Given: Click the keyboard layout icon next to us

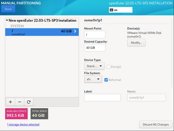Looking at the screenshot, I should (112, 10).
